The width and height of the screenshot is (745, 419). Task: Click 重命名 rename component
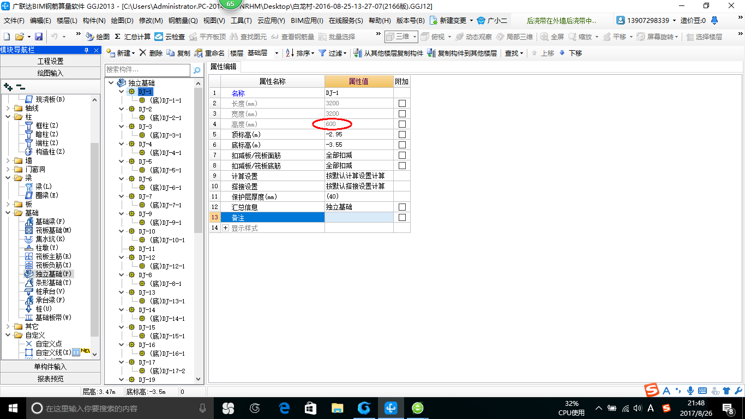[x=209, y=53]
